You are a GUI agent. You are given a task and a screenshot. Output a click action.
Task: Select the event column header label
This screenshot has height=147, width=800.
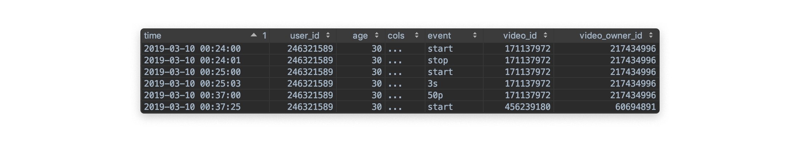pos(439,36)
